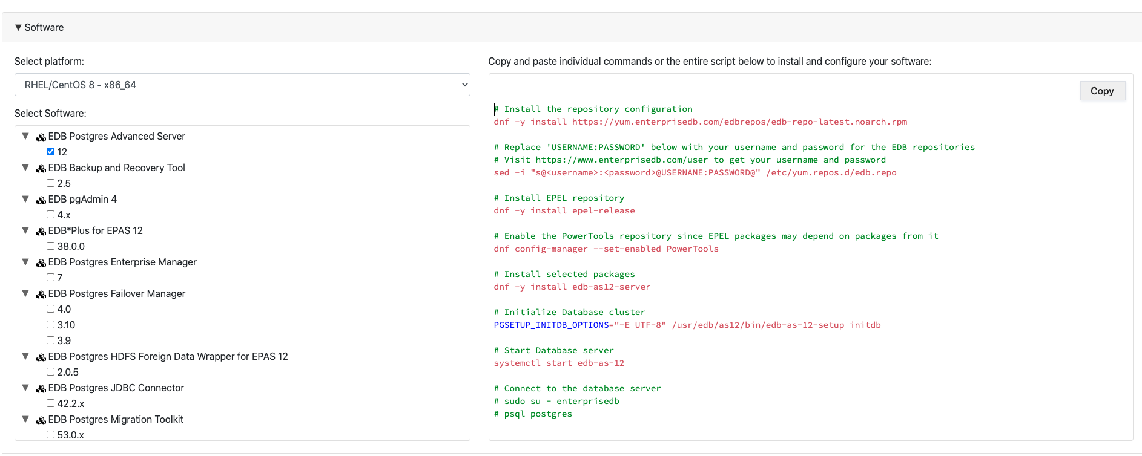
Task: Click the dnf install epel-release line
Action: (x=564, y=210)
